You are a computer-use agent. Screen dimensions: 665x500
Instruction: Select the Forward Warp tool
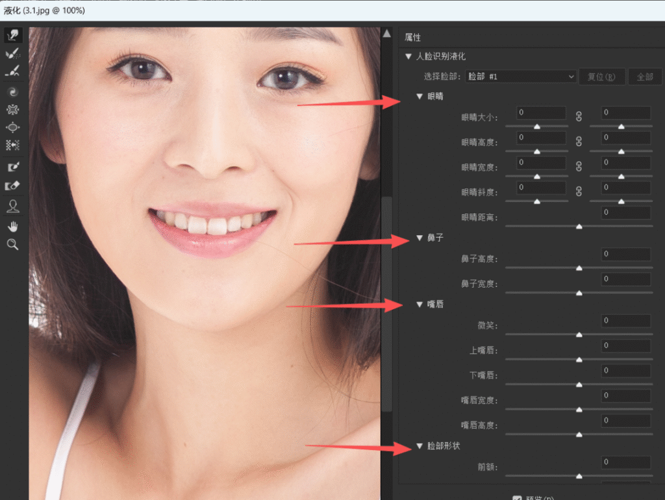pos(13,35)
